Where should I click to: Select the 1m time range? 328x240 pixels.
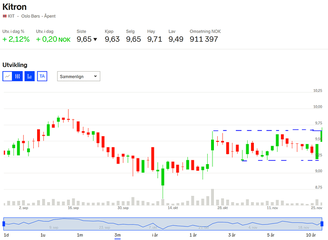80,235
